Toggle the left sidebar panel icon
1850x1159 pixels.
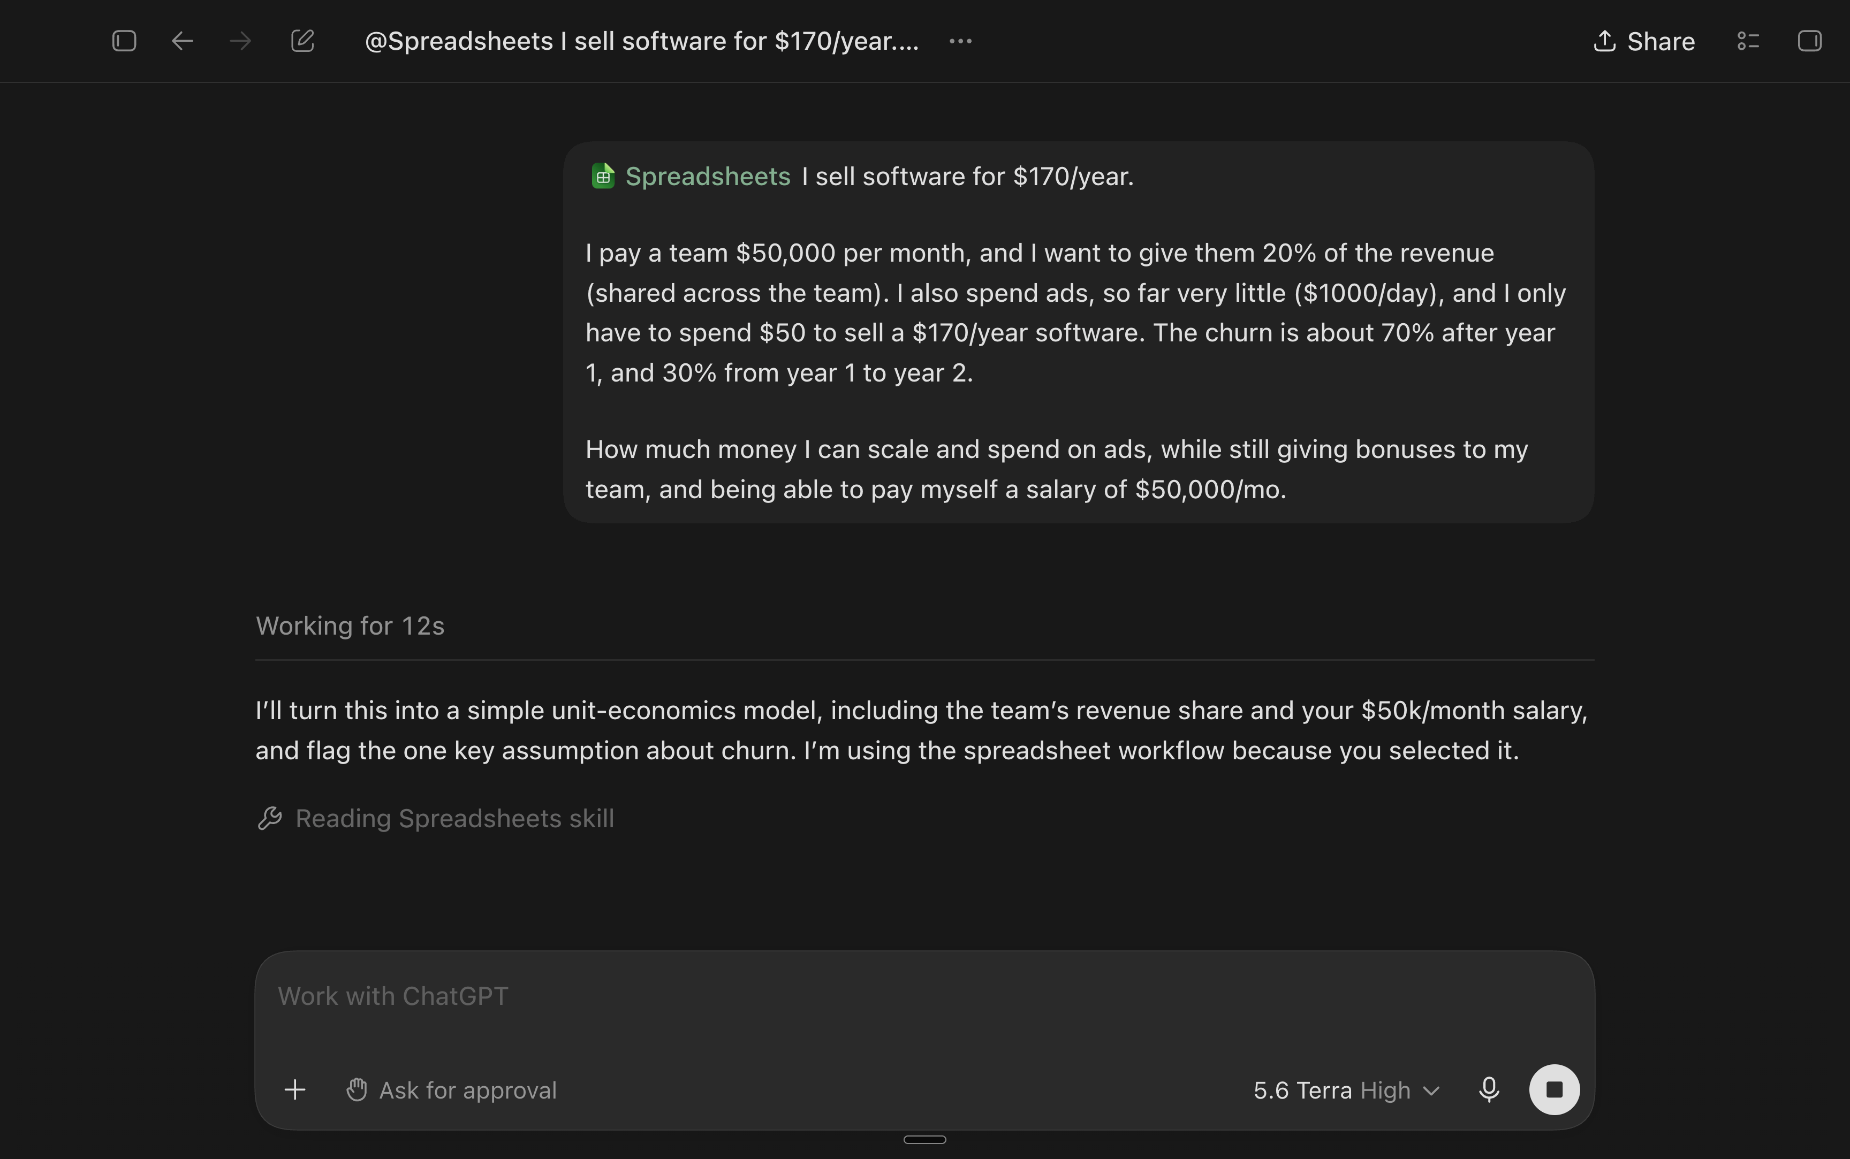point(124,41)
